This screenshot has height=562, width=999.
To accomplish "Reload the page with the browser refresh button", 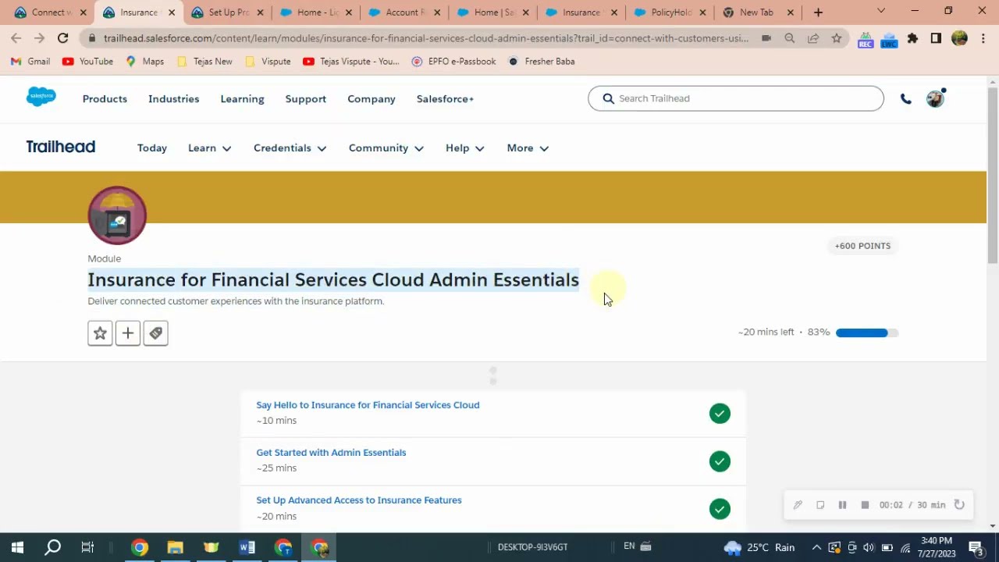I will click(x=62, y=37).
